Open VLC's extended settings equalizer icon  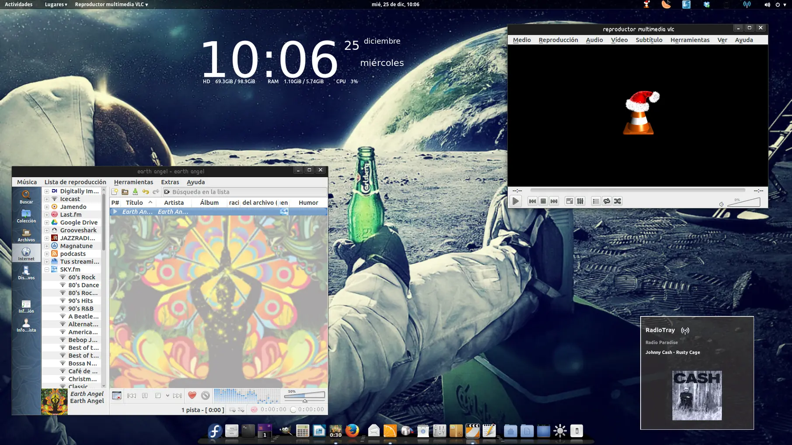click(x=580, y=201)
